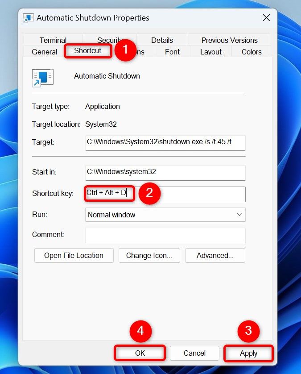301x374 pixels.
Task: Close the Automatic Shutdown Properties dialog
Action: click(x=266, y=18)
